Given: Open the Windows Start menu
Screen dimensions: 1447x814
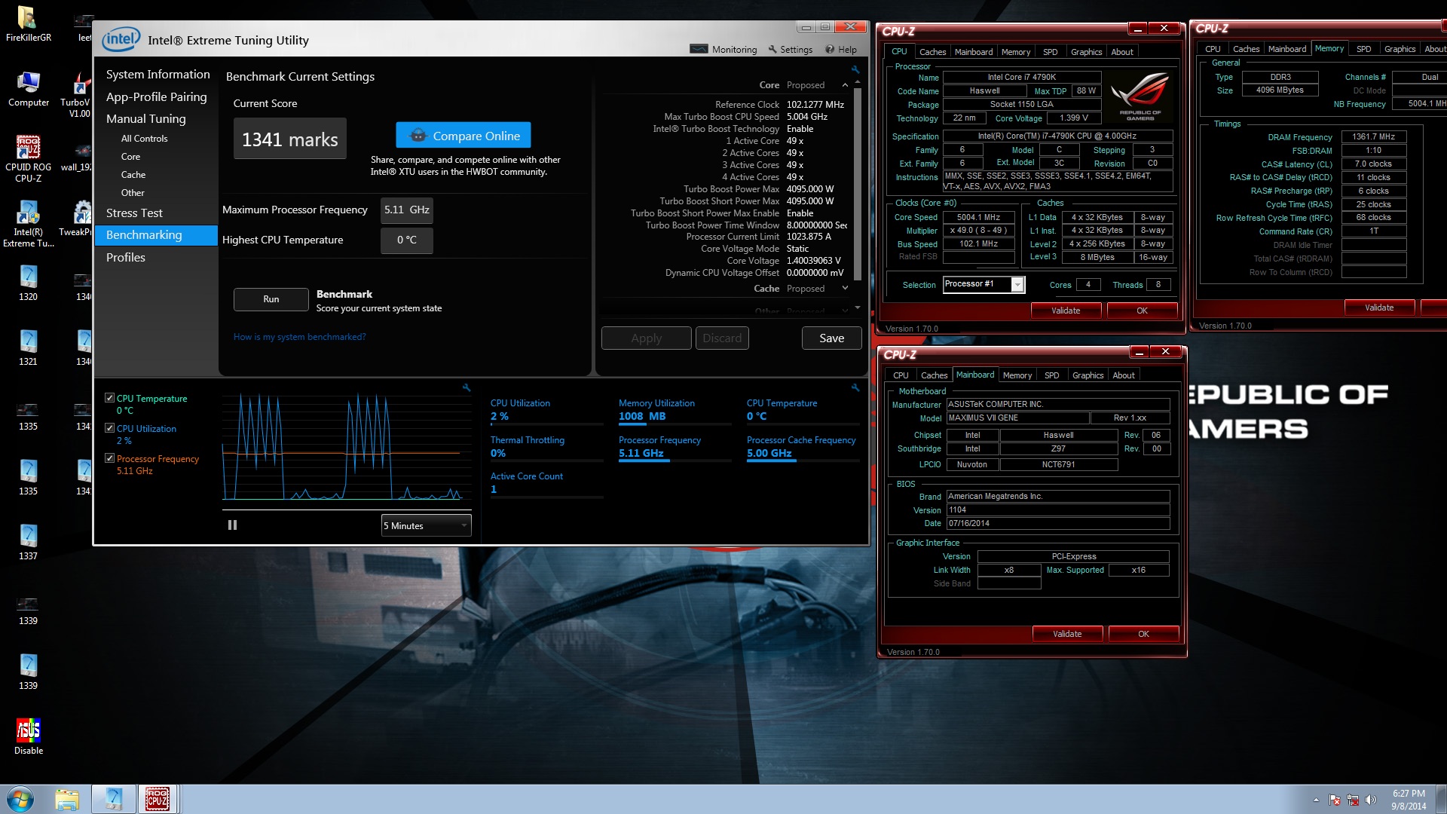Looking at the screenshot, I should click(20, 799).
